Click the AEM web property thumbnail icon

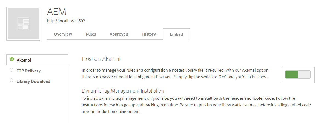point(23,24)
